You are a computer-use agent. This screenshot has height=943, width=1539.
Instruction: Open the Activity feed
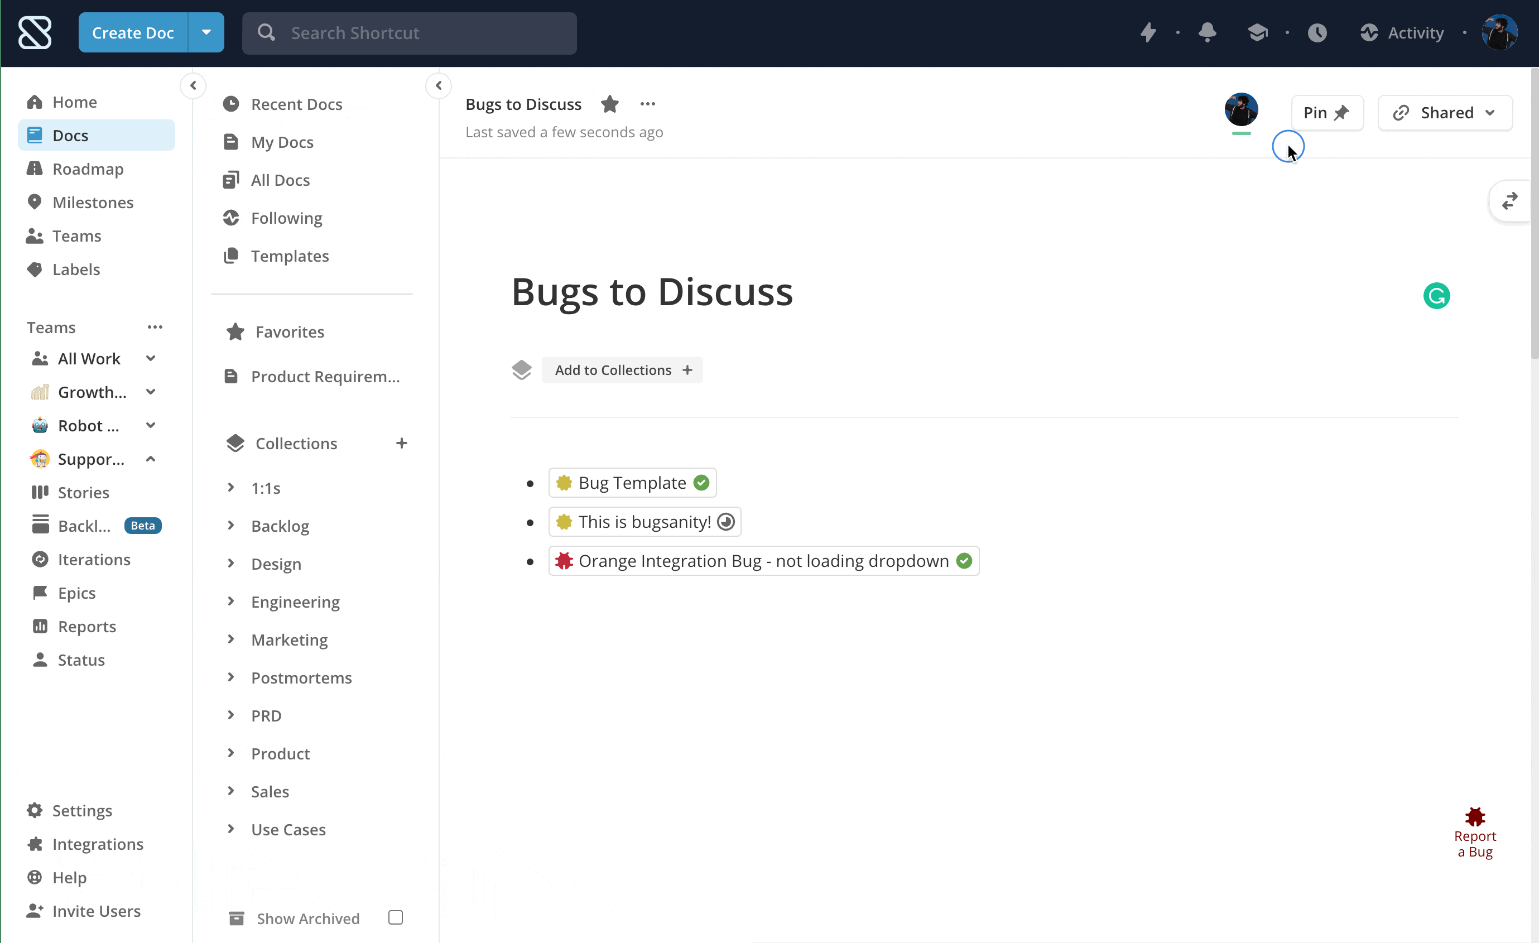pyautogui.click(x=1402, y=32)
